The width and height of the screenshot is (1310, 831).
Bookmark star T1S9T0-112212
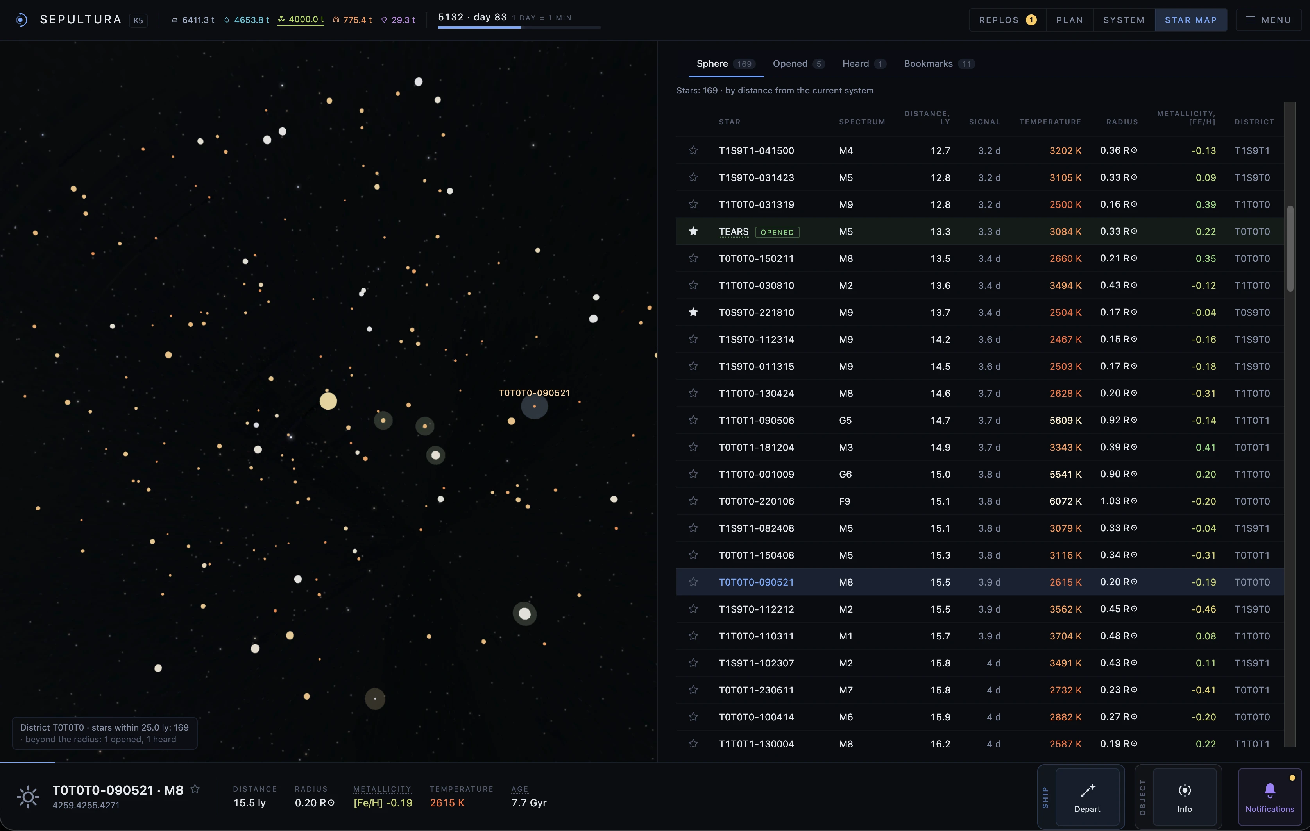[693, 609]
